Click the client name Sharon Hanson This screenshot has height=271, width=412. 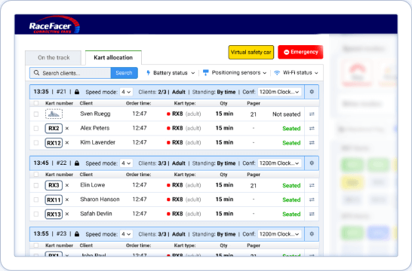pos(100,199)
